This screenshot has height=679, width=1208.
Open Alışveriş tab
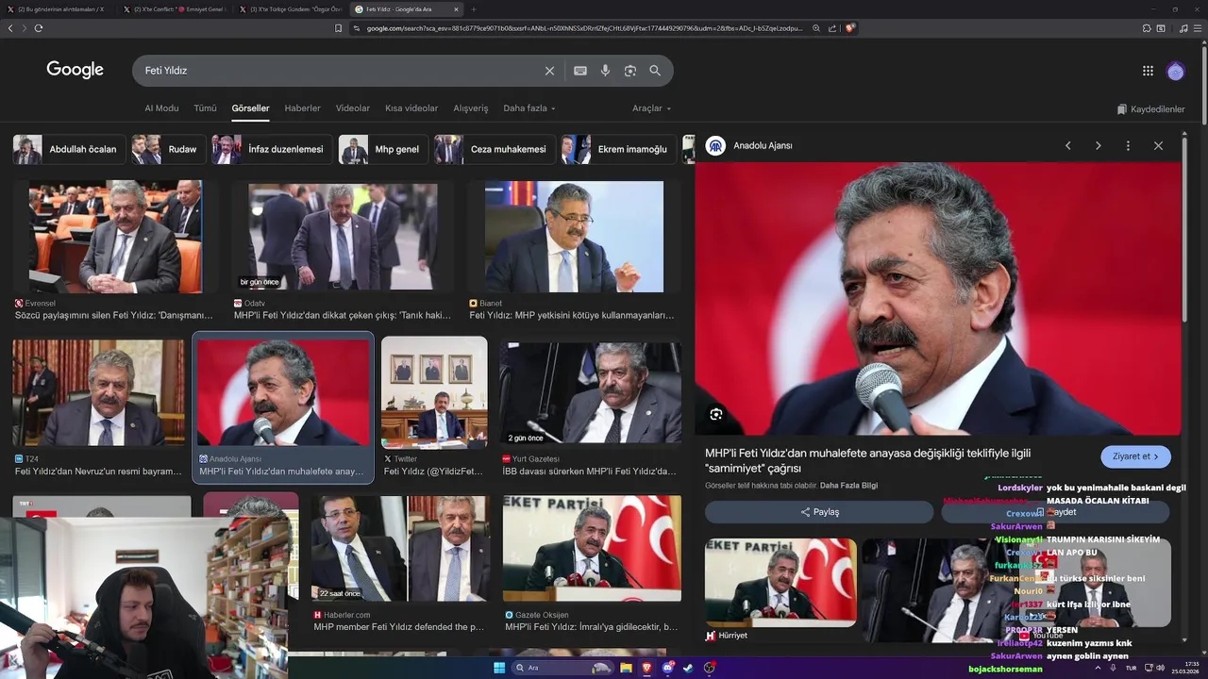click(x=471, y=108)
